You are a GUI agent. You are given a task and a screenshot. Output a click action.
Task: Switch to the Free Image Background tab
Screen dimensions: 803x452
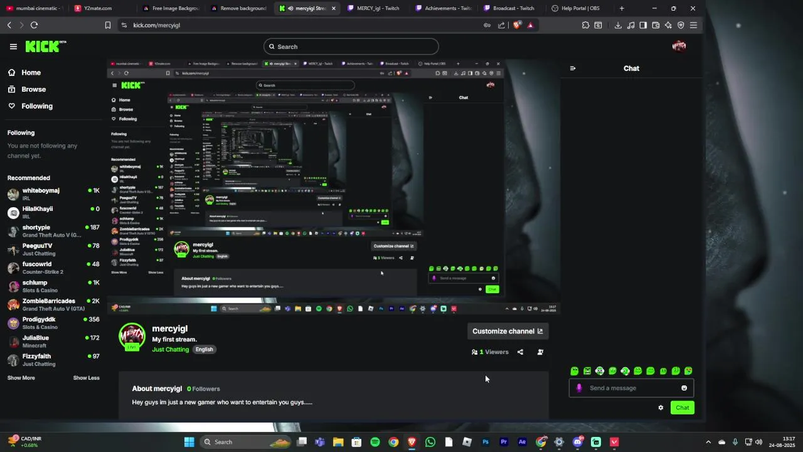pyautogui.click(x=171, y=8)
